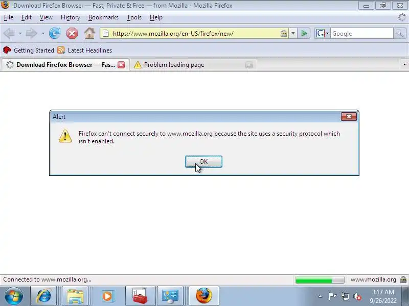Click the green Go arrow button

(304, 33)
